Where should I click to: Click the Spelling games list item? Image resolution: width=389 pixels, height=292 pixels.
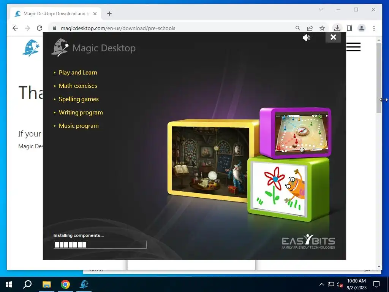click(79, 99)
